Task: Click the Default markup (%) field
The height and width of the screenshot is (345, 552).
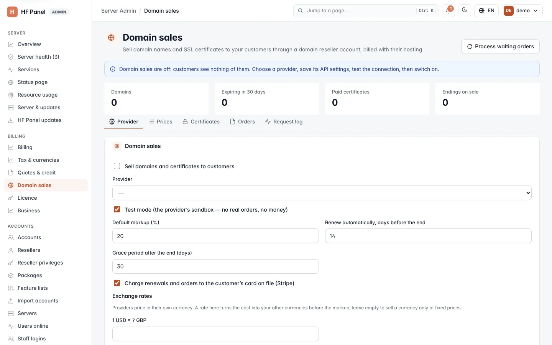Action: pos(215,236)
